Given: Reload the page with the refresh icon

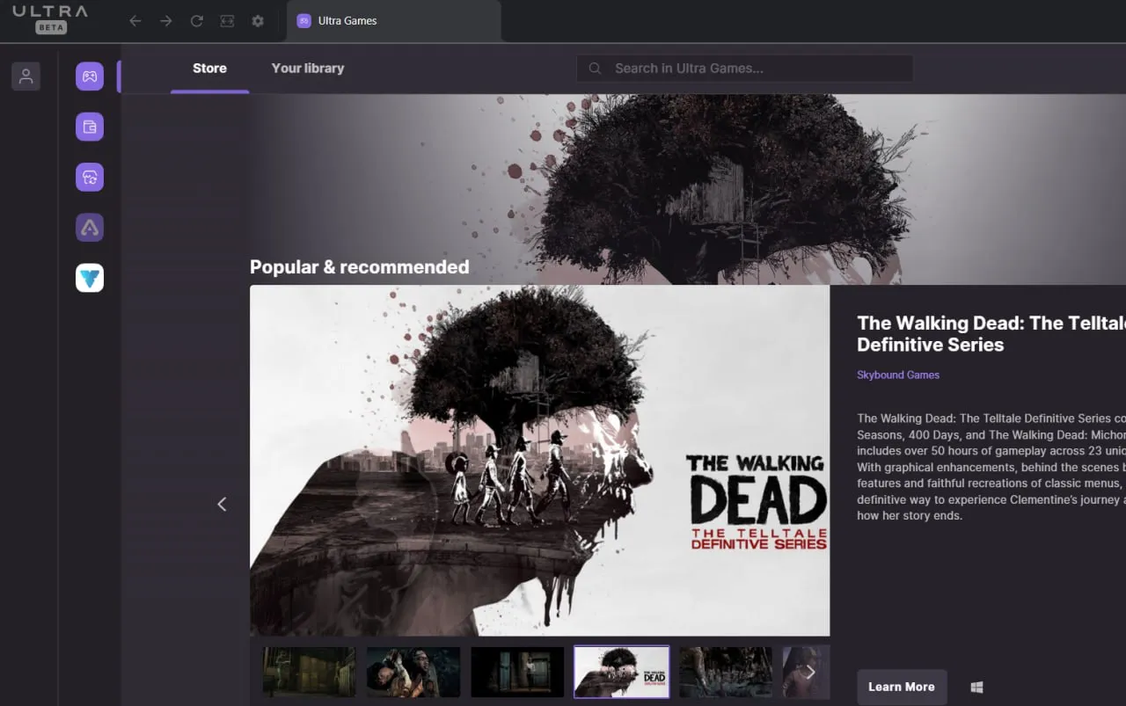Looking at the screenshot, I should pyautogui.click(x=196, y=21).
